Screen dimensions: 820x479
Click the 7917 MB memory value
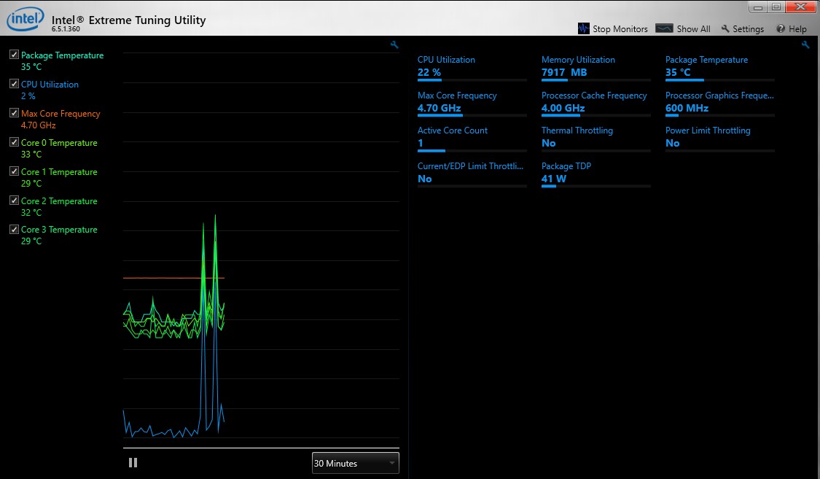coord(564,73)
